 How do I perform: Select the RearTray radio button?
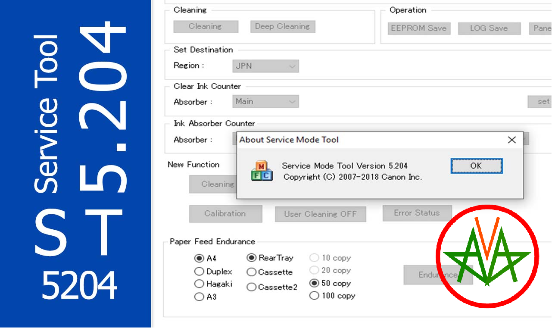pos(252,258)
